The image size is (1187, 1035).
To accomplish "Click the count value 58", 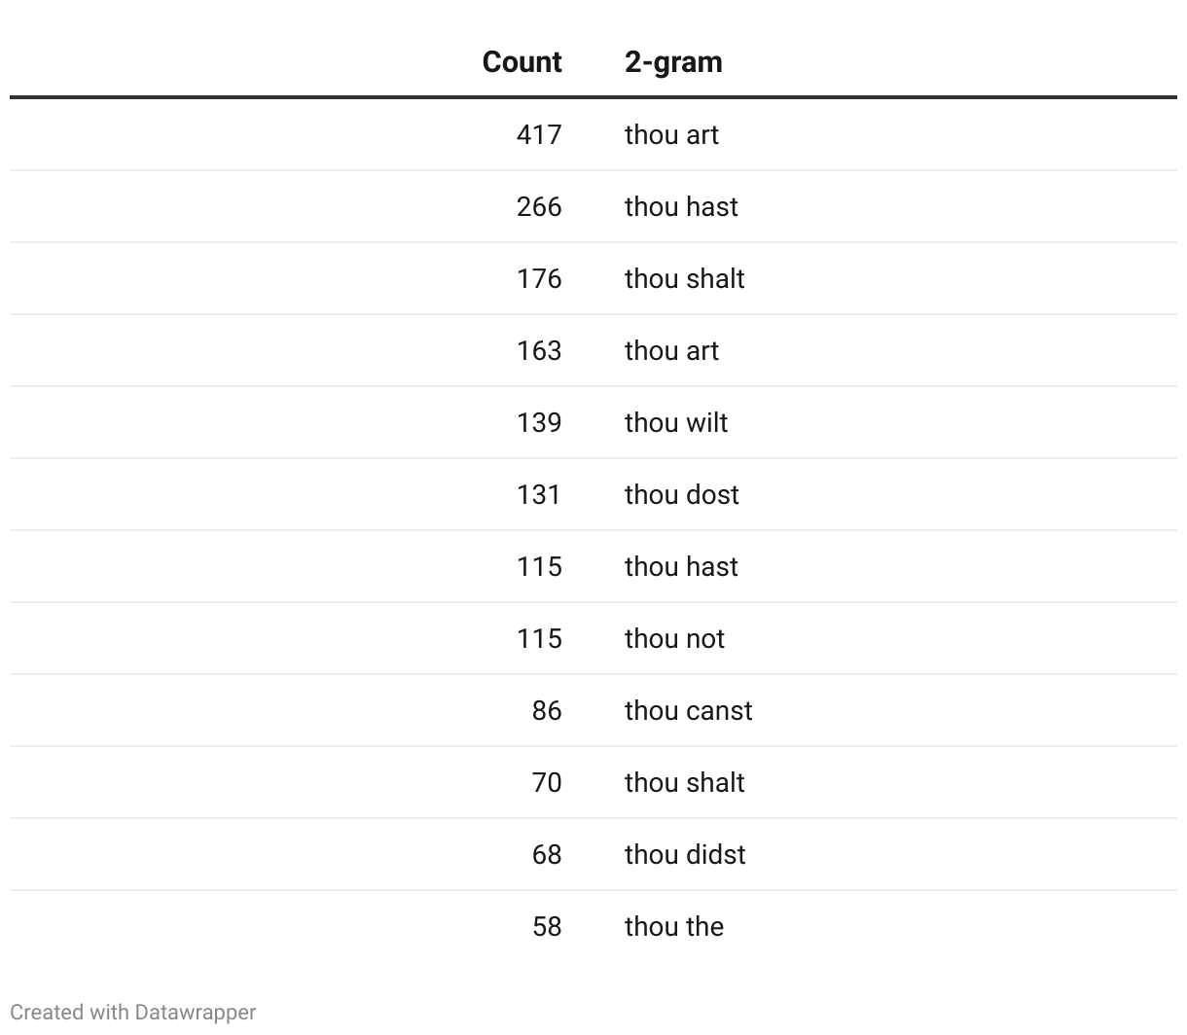I will pos(547,926).
